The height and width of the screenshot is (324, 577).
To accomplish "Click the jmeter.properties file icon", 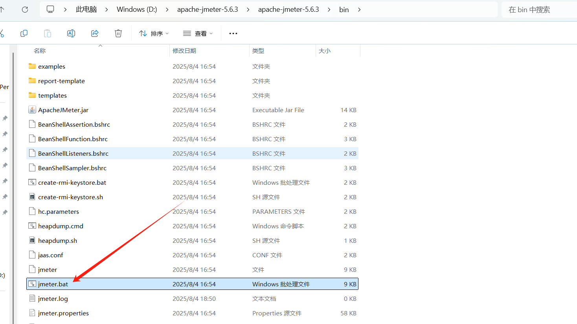I will point(32,313).
